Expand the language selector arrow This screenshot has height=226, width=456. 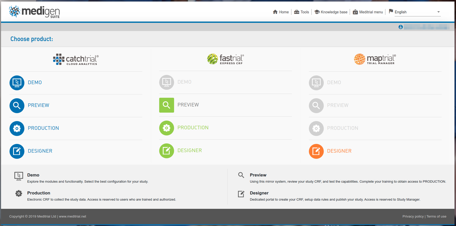[x=439, y=12]
